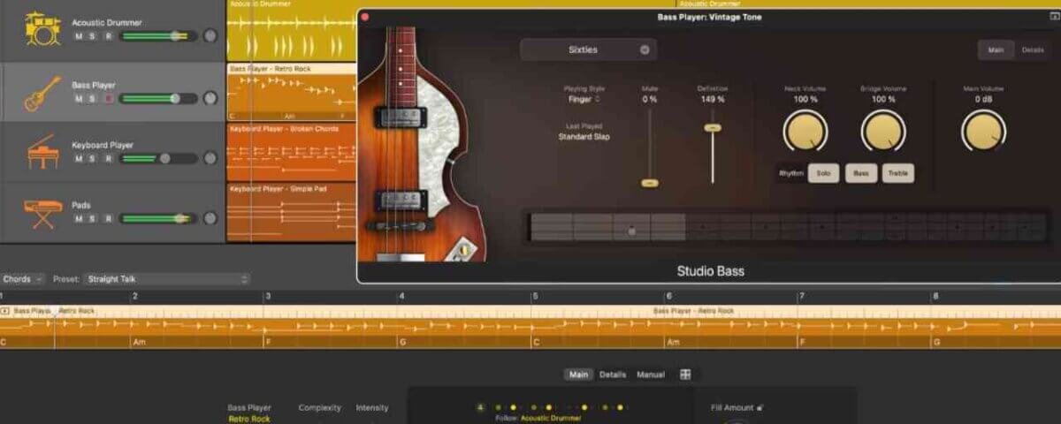Select the Keyboard Player - Broken Chords region

292,152
